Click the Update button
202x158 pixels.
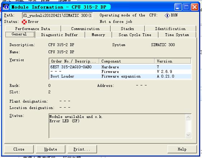pos(50,149)
